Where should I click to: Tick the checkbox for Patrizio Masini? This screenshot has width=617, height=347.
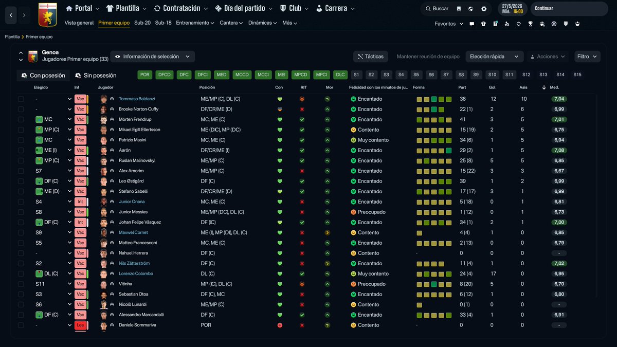[21, 140]
